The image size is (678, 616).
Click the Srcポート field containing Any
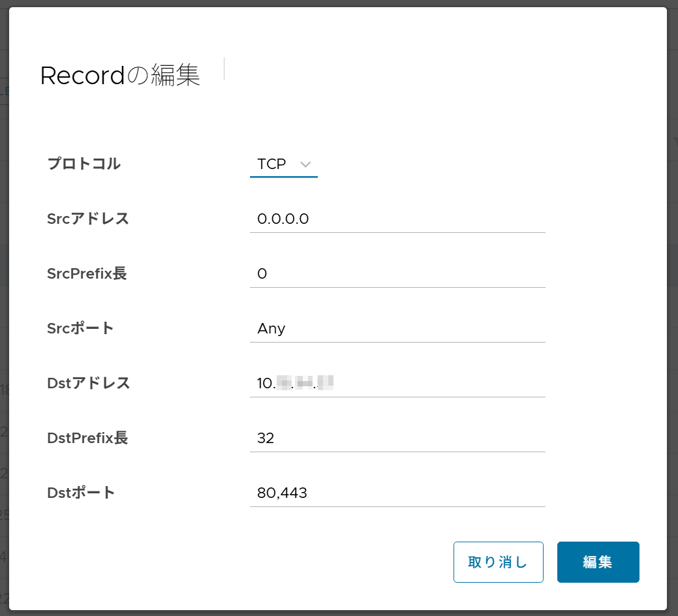(x=397, y=329)
